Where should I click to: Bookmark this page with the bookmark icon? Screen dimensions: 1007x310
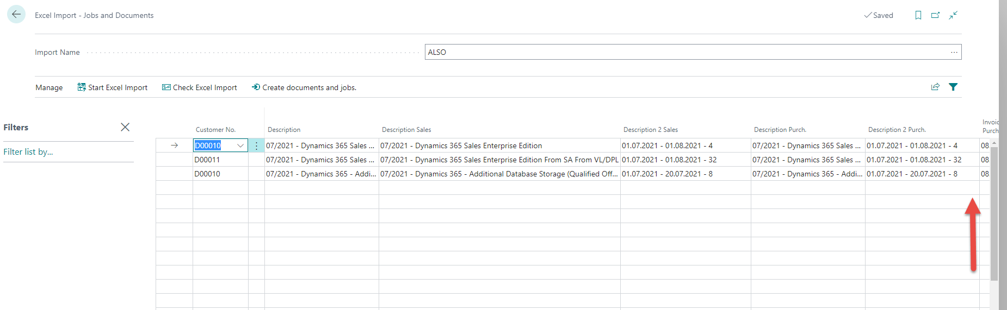(x=918, y=15)
